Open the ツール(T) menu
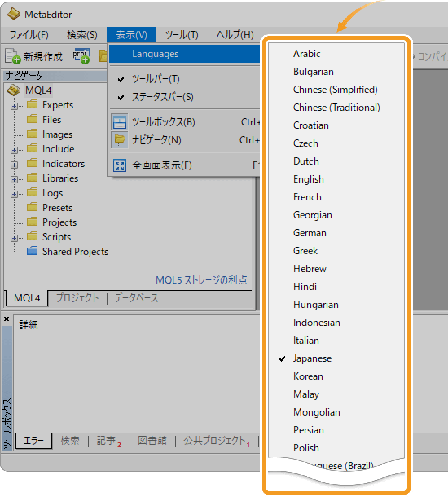Viewport: 448px width, 497px height. pyautogui.click(x=182, y=35)
